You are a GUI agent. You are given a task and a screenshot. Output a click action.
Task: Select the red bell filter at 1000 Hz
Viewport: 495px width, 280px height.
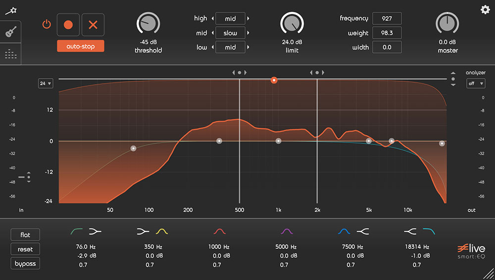point(219,231)
